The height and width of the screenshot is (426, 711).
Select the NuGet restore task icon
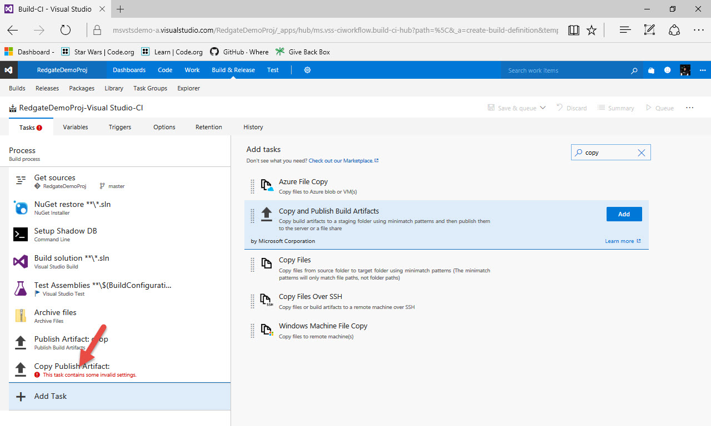coord(21,208)
